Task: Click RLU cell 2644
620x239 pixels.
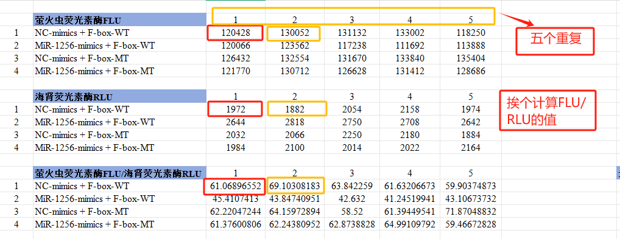Action: coord(236,122)
